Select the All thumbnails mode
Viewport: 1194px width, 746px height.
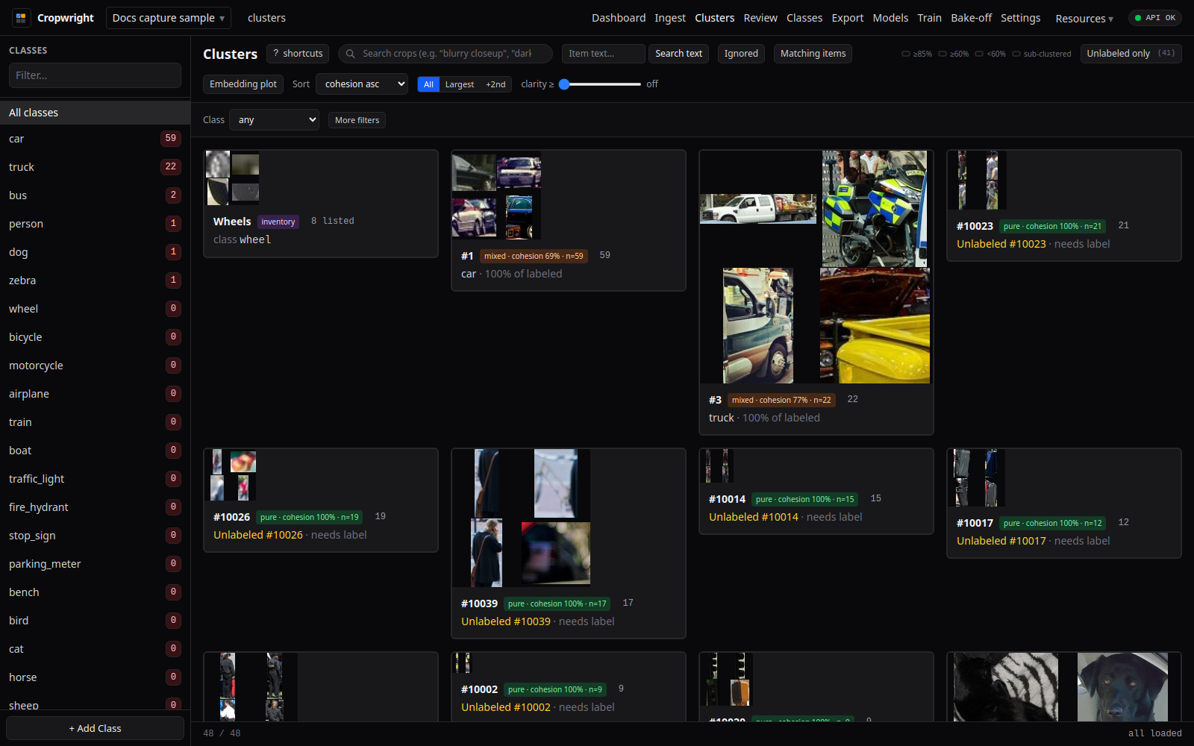point(428,84)
